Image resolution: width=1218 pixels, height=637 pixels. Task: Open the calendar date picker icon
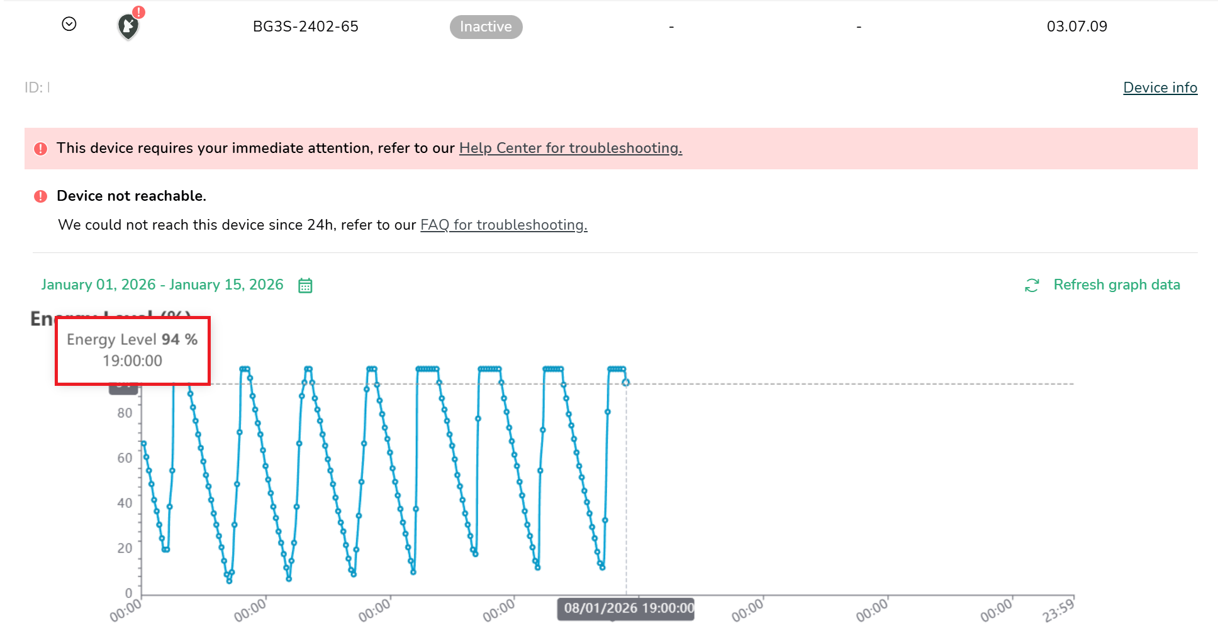point(305,286)
